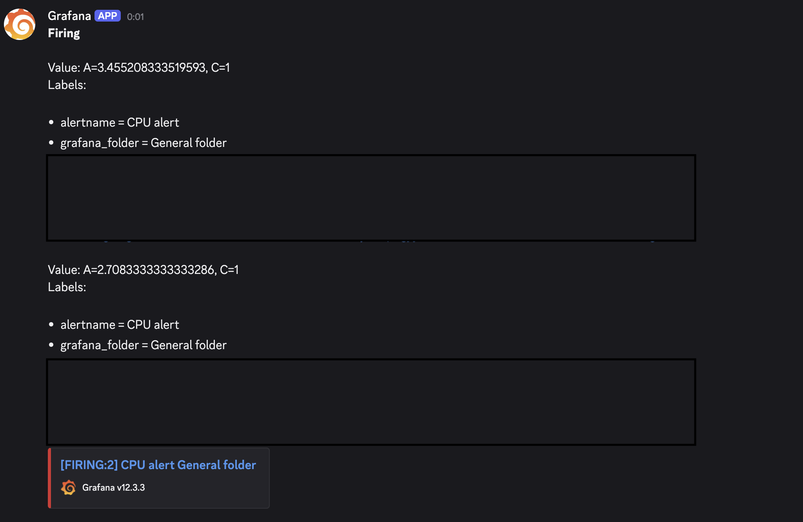The height and width of the screenshot is (522, 803).
Task: Click the Grafana v12.3.3 footer text
Action: (x=113, y=488)
